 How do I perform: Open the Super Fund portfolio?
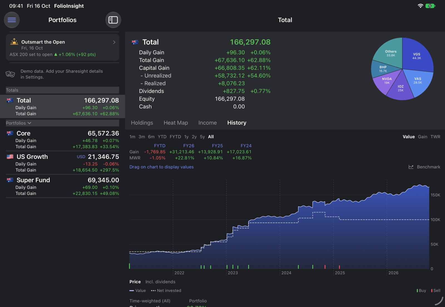click(63, 186)
